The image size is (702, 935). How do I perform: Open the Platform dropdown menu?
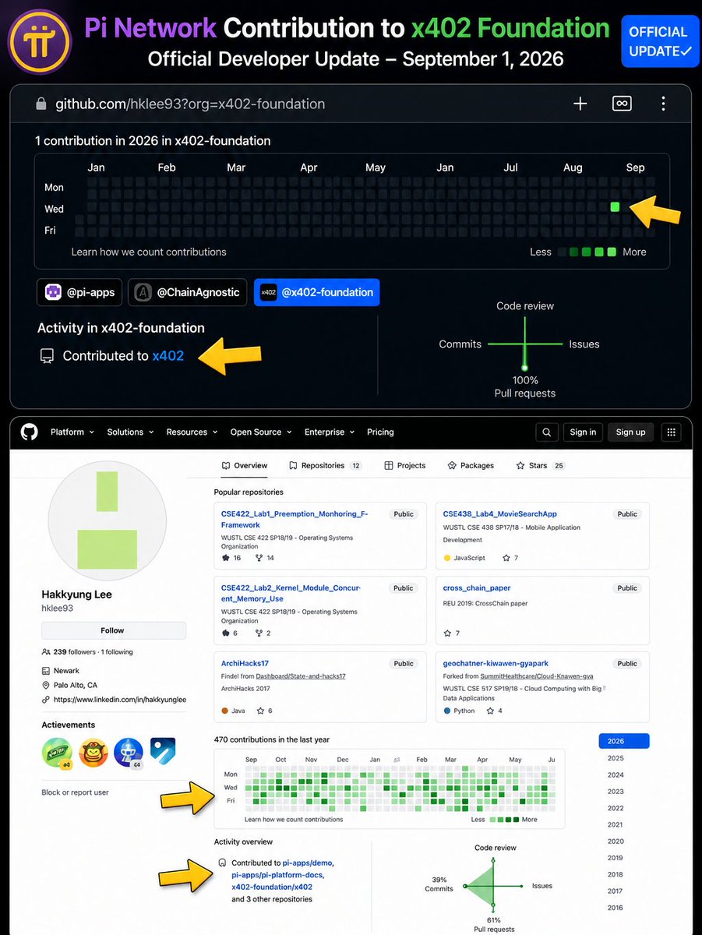72,432
